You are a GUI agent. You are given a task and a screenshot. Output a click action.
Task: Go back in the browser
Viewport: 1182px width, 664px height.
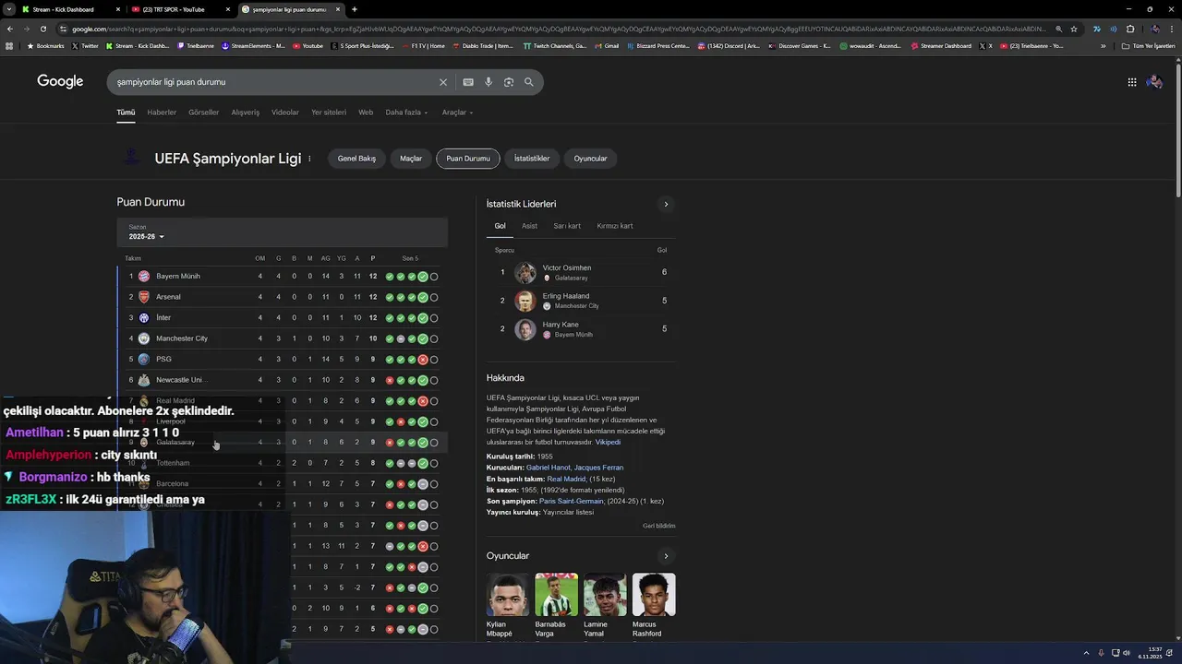click(x=9, y=29)
